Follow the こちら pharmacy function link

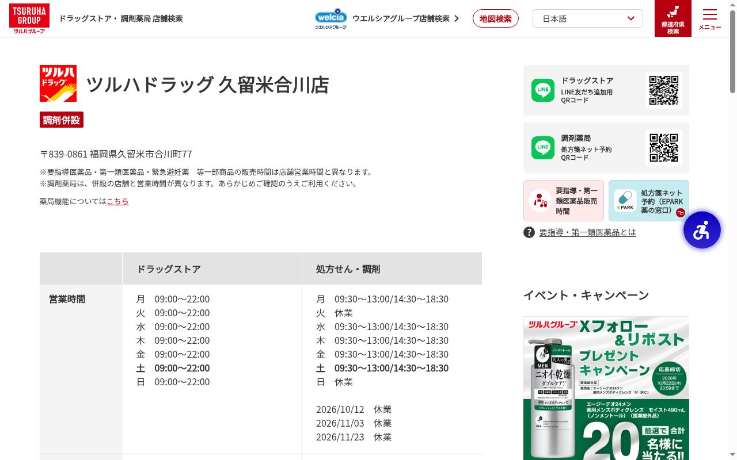[117, 201]
